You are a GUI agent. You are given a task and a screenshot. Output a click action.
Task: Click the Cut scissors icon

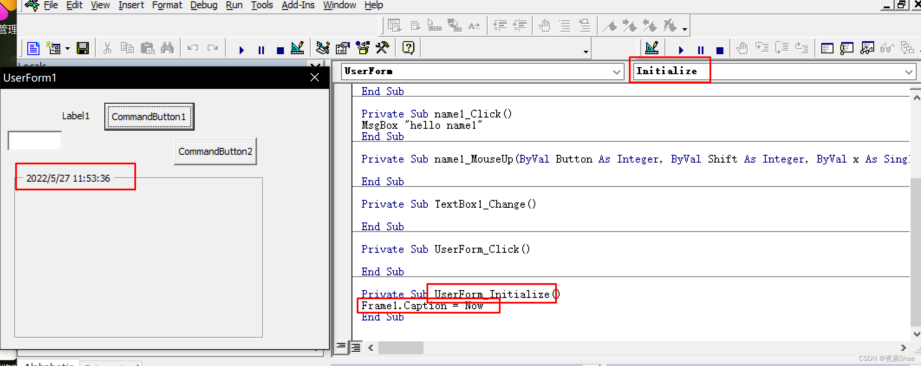107,48
